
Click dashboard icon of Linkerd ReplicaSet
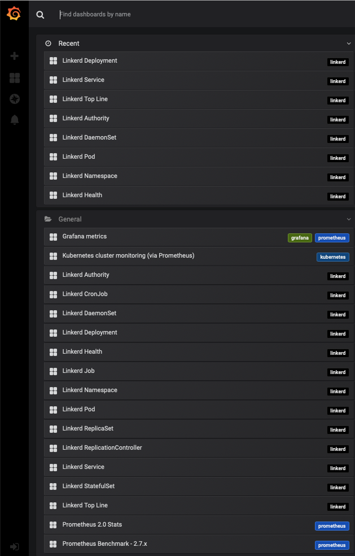(53, 429)
